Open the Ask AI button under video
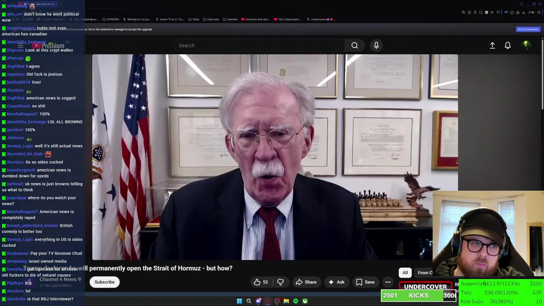544x306 pixels. (x=336, y=282)
